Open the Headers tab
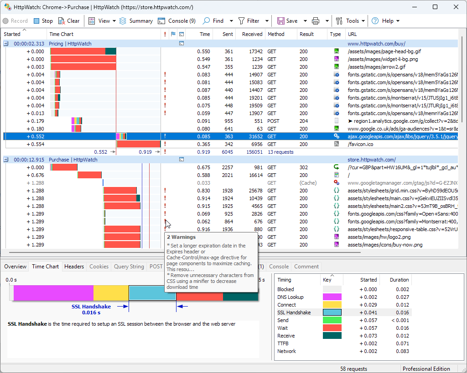Screen dimensions: 467x373 coord(74,267)
